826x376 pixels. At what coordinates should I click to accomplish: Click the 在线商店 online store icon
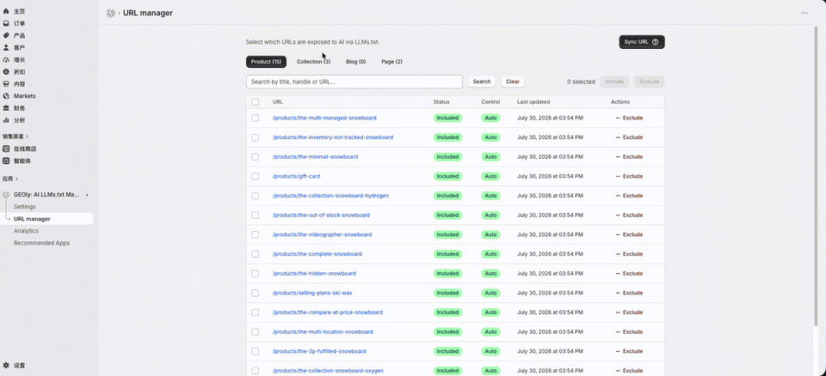pyautogui.click(x=6, y=149)
